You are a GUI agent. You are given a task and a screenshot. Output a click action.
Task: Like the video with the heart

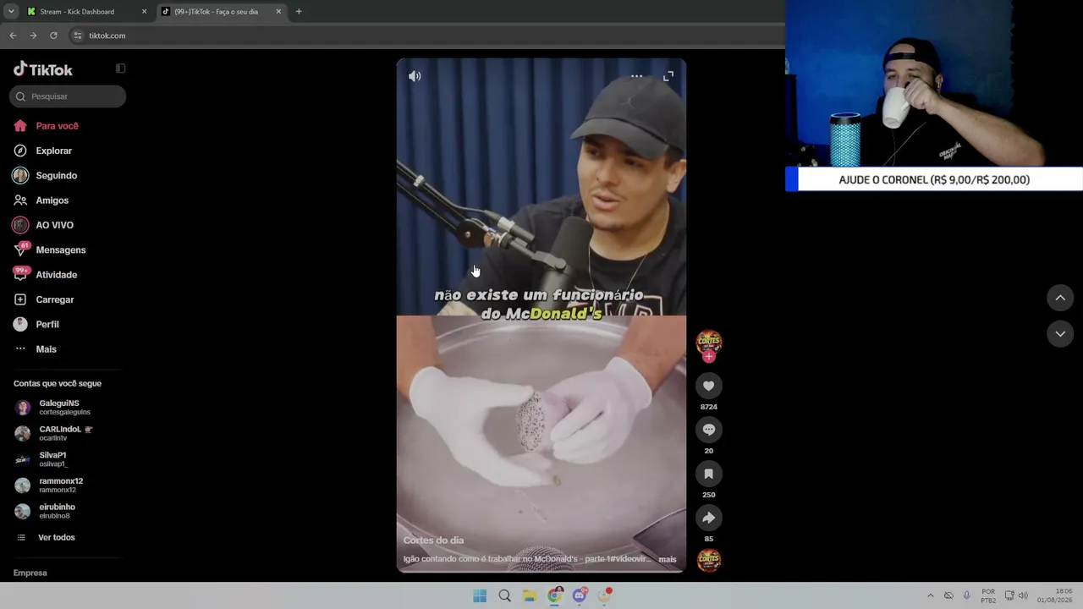pos(709,386)
